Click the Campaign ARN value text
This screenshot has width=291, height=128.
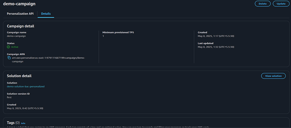coord(48,60)
